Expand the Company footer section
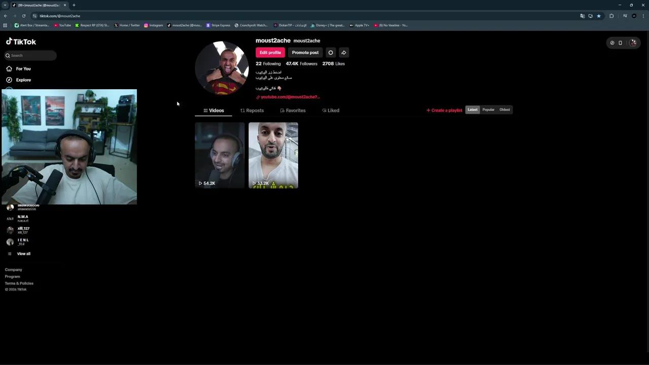Image resolution: width=649 pixels, height=365 pixels. pyautogui.click(x=14, y=270)
